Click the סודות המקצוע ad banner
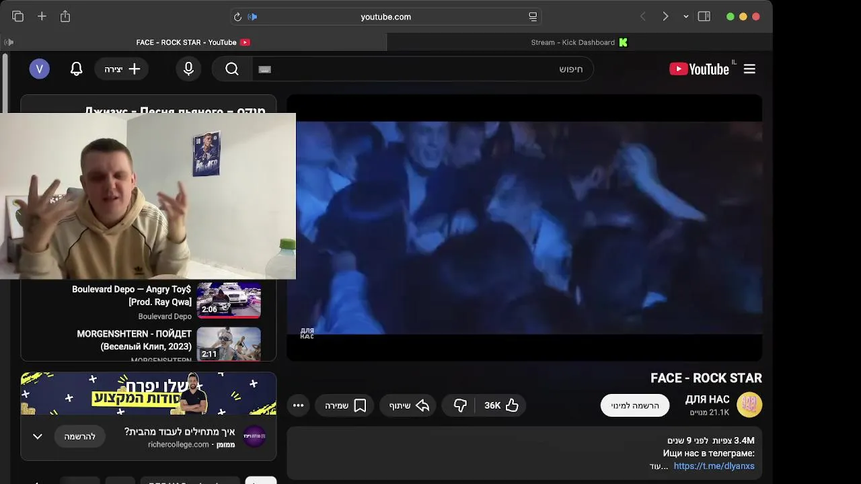 point(149,393)
